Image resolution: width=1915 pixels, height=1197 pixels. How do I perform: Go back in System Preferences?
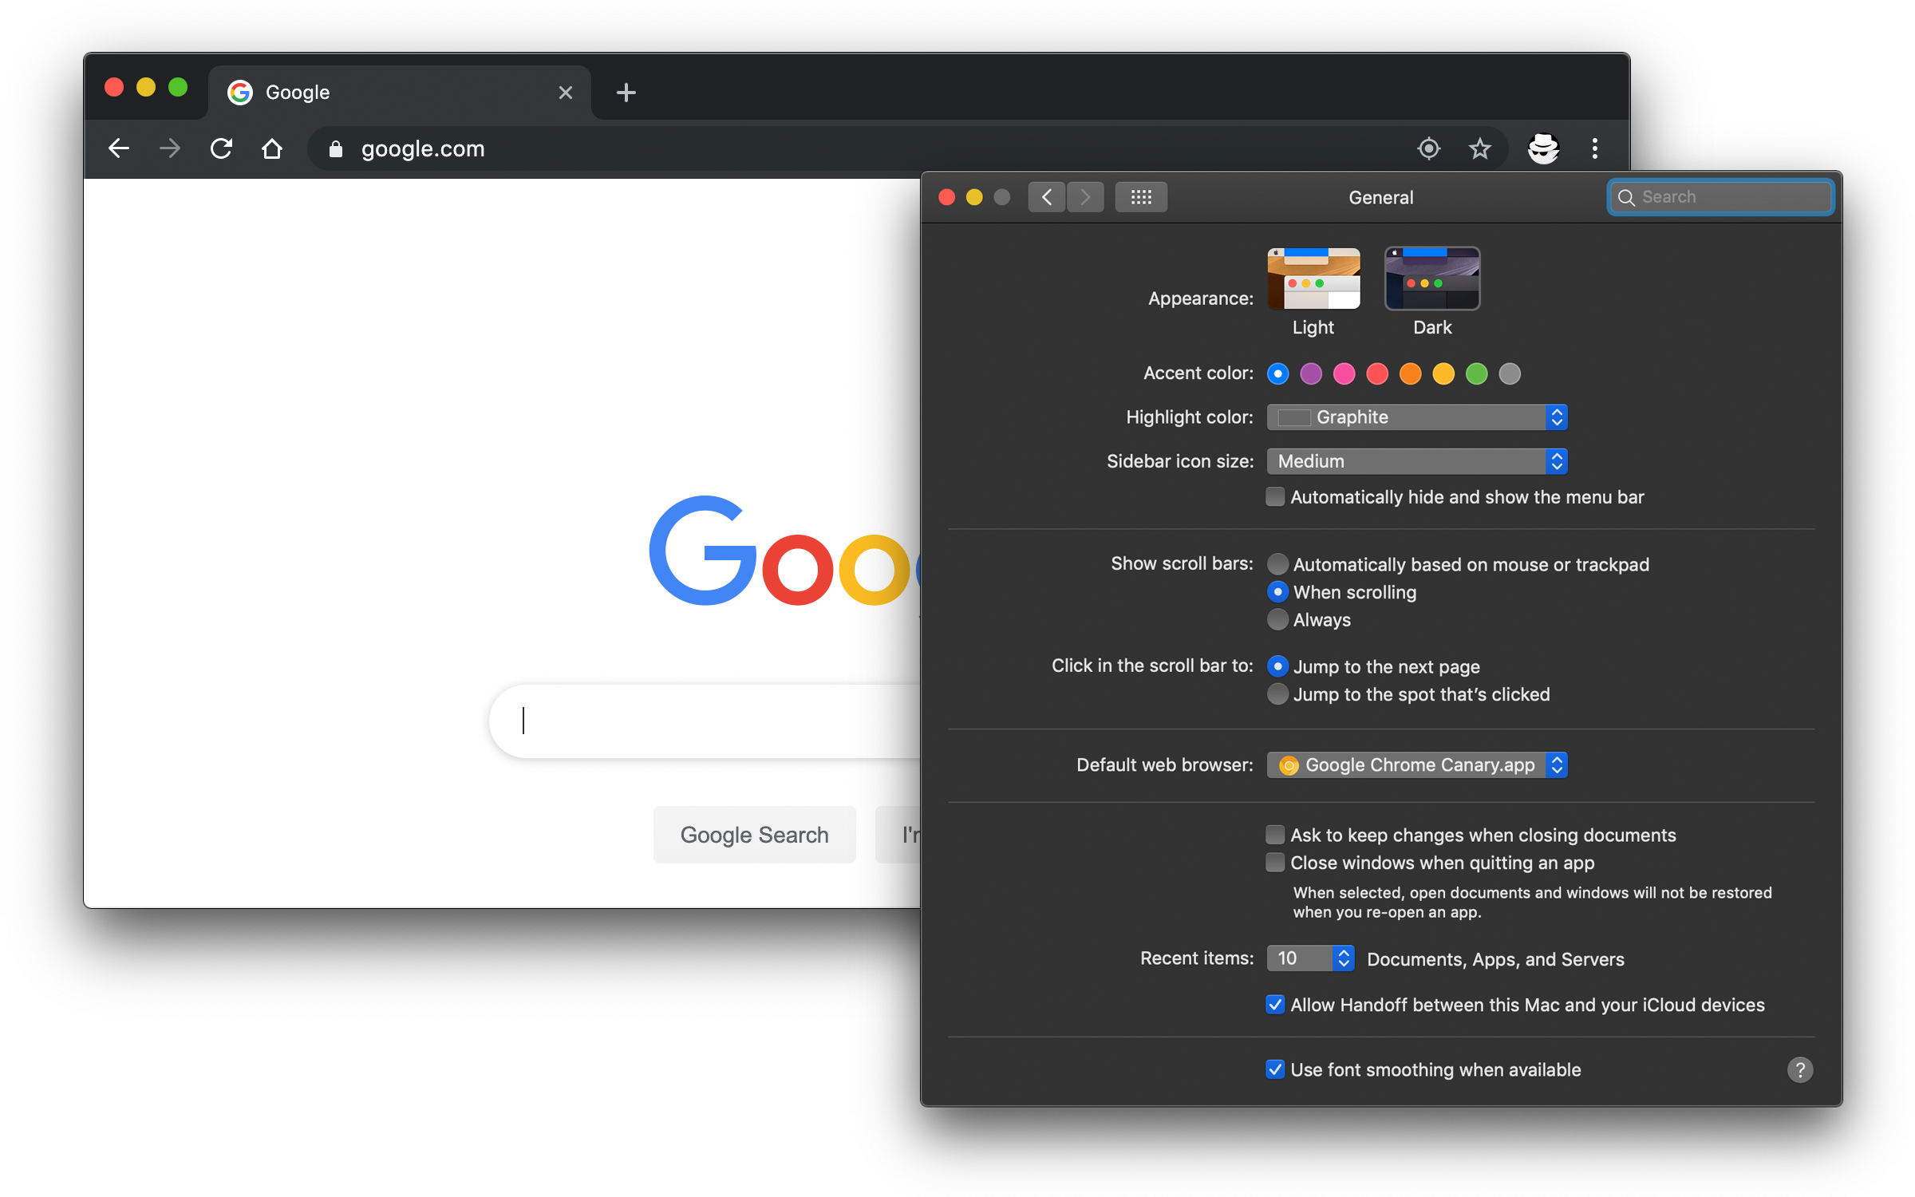[1047, 197]
